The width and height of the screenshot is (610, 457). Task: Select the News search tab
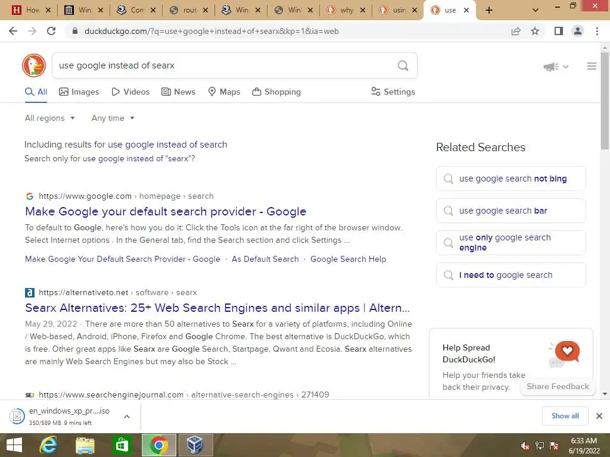pos(179,92)
